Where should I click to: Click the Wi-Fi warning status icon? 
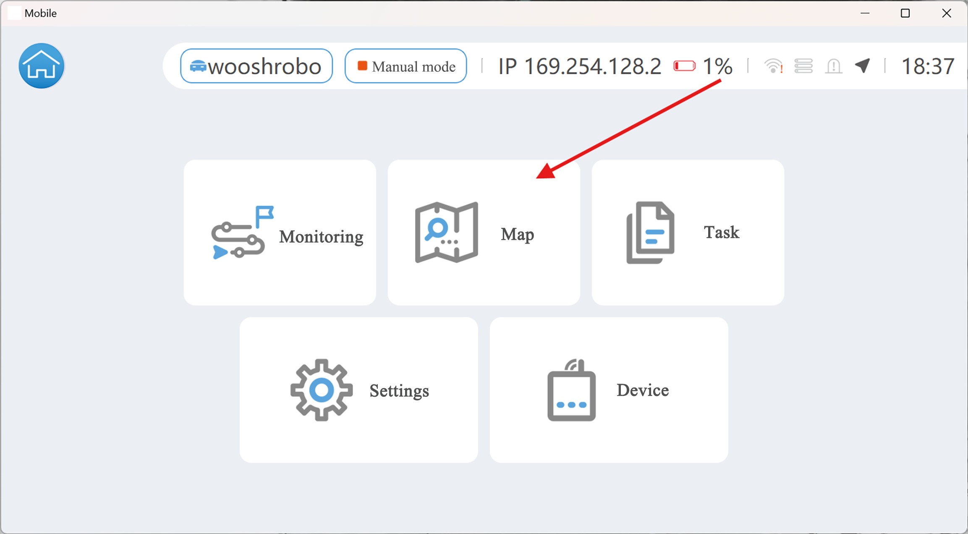click(773, 66)
